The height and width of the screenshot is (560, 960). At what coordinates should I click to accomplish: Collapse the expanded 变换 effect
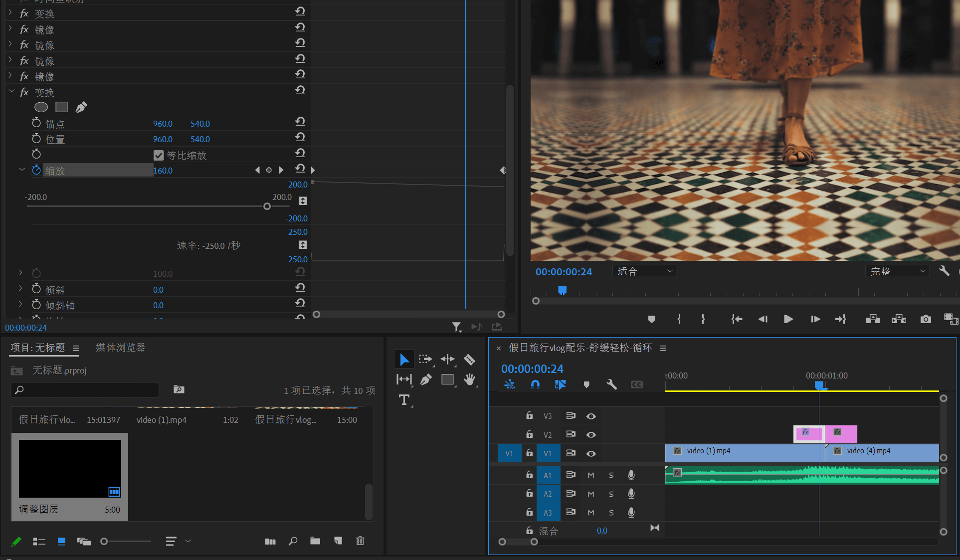point(11,91)
